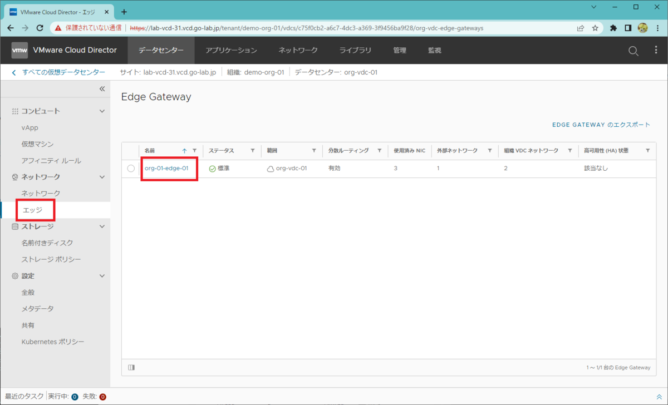Open the browser side panel icon
Viewport: 668px width, 405px height.
pos(628,27)
